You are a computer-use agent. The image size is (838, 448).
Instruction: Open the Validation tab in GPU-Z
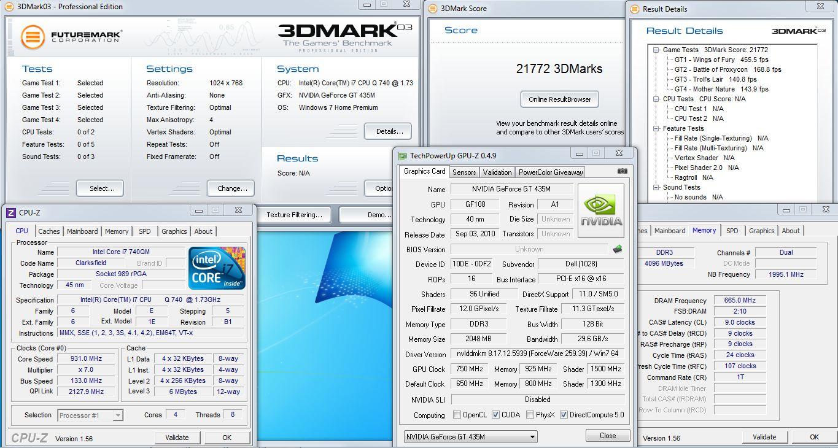(497, 172)
